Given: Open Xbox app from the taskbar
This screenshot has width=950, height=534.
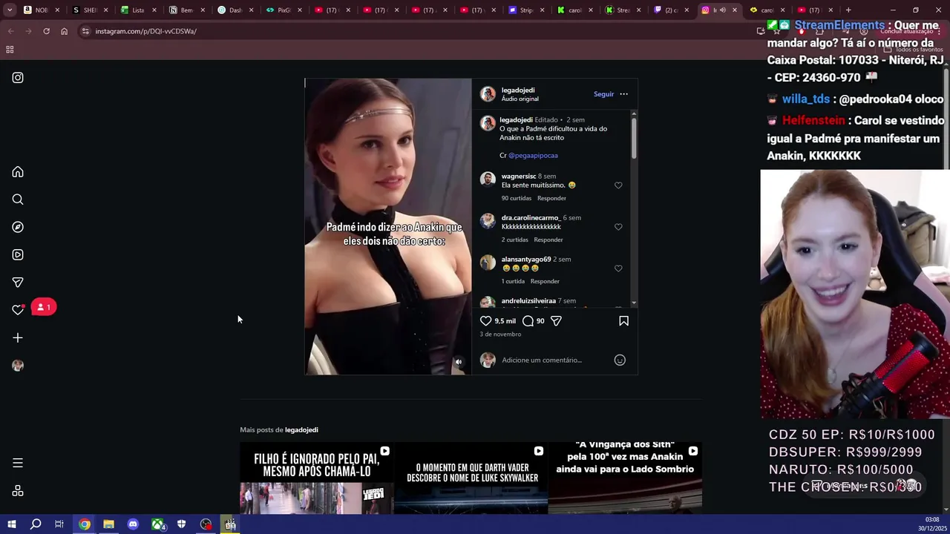Looking at the screenshot, I should (158, 524).
